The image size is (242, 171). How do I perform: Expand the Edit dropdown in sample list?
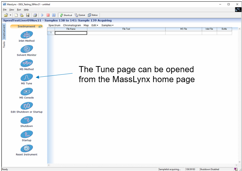(95, 25)
